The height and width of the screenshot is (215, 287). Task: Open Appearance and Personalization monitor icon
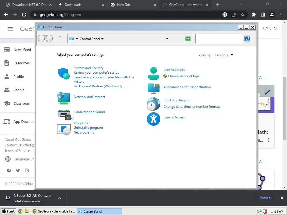pos(154,88)
